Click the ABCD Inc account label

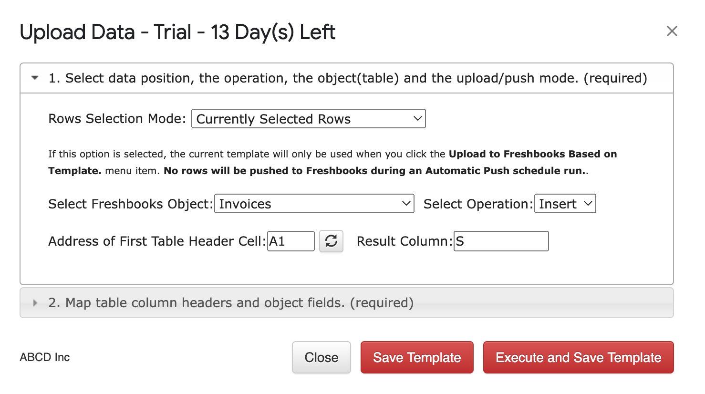(45, 357)
